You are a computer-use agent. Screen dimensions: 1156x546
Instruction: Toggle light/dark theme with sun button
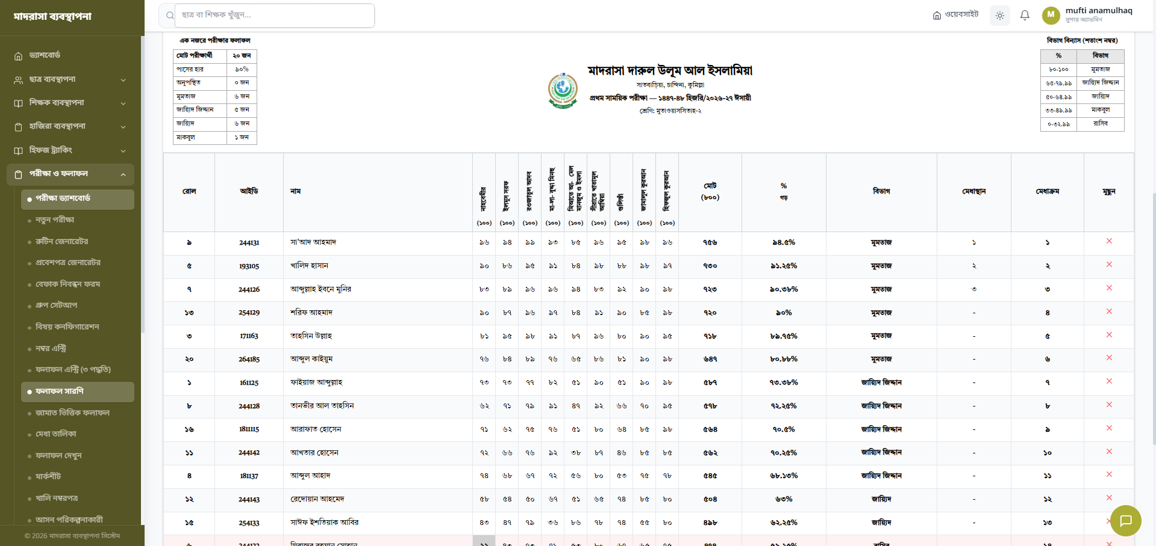(1000, 16)
